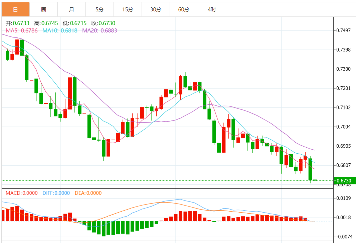Click the -0.0074 MACD axis label
356x243 pixels.
[x=344, y=237]
